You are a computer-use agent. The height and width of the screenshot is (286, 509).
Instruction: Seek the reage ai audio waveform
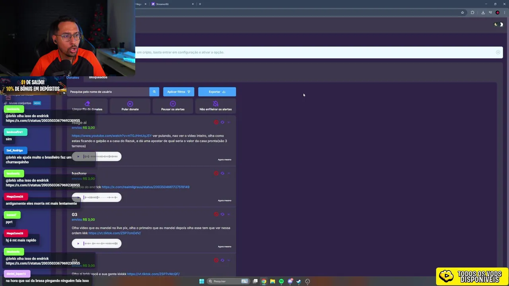101,157
